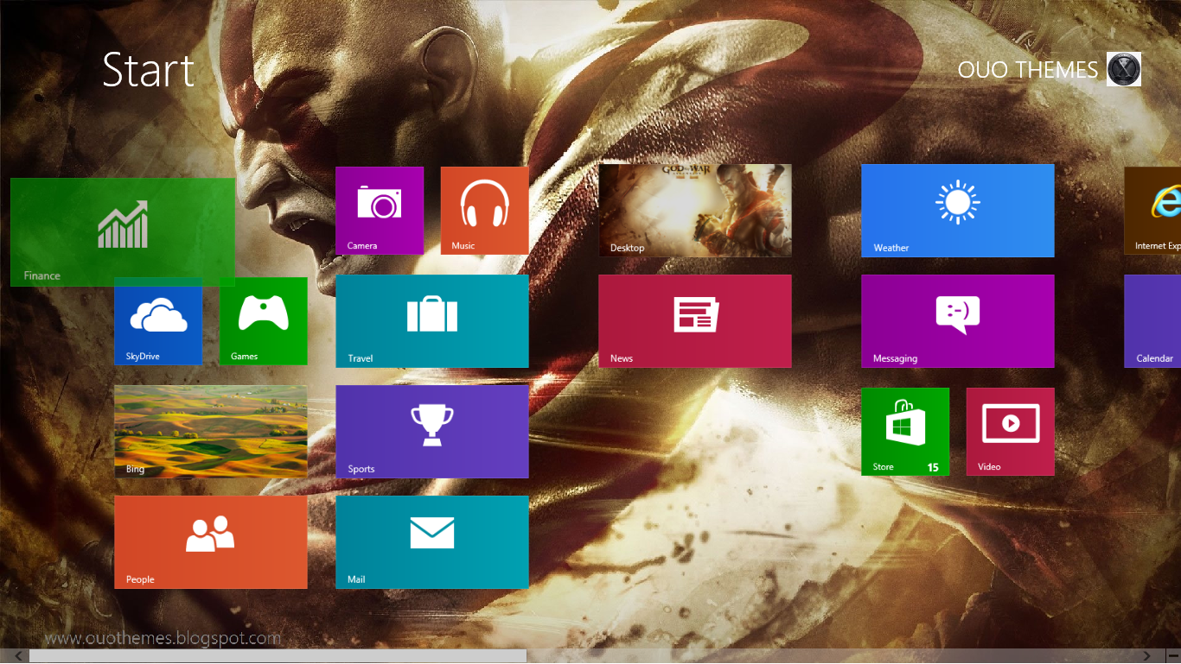Open the Travel suitcase tile
1181x664 pixels.
coord(432,321)
